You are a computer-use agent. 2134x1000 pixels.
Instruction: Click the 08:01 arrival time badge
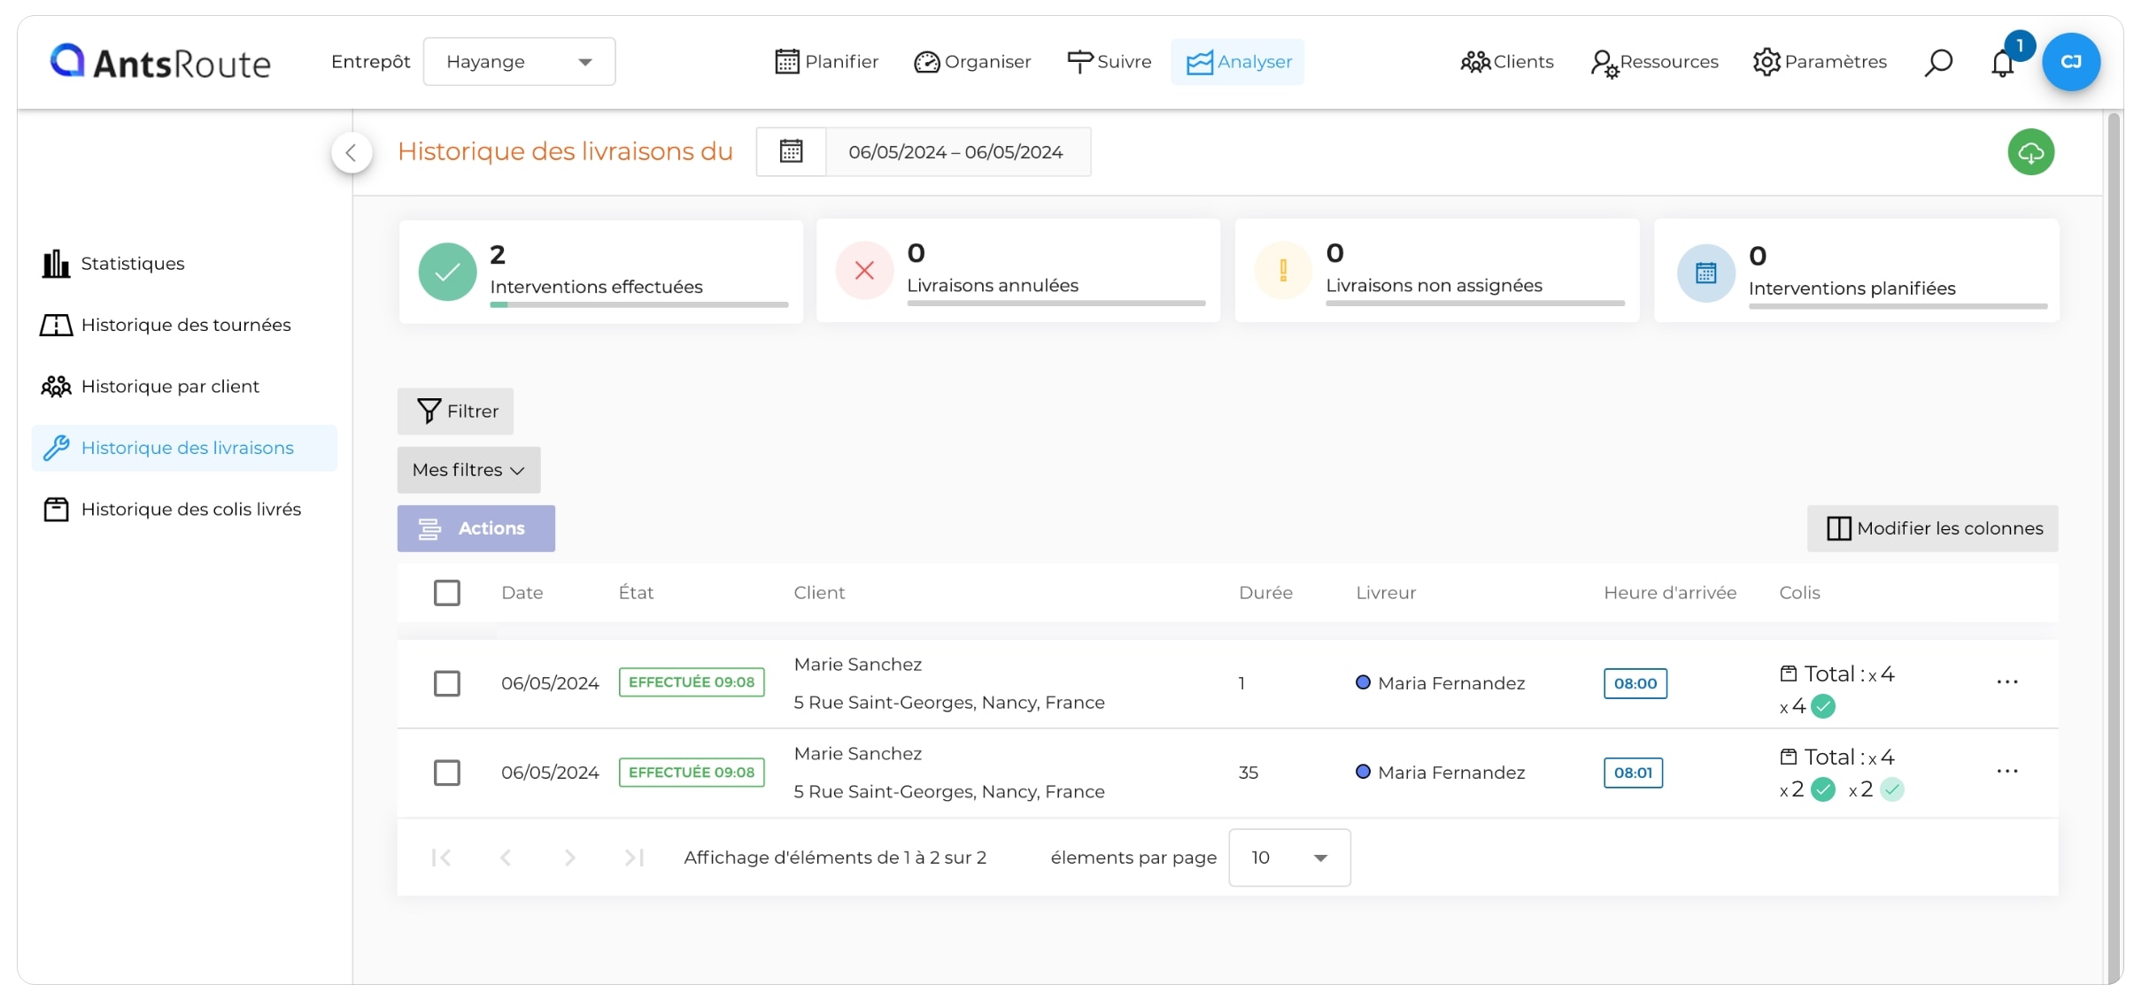point(1633,773)
